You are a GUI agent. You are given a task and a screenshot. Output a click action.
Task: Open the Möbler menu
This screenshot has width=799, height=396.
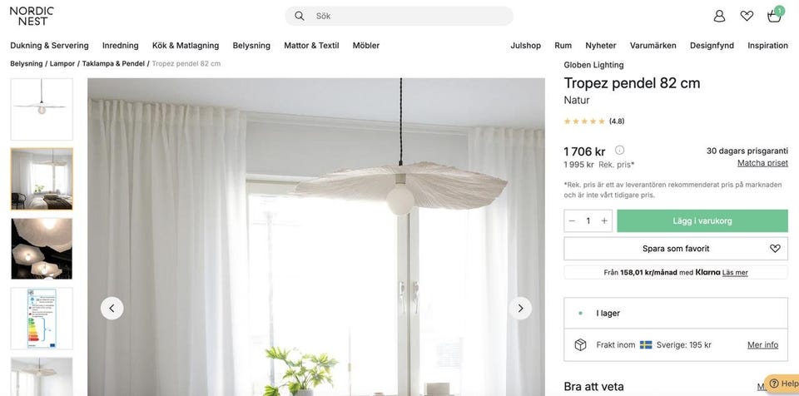pos(366,46)
